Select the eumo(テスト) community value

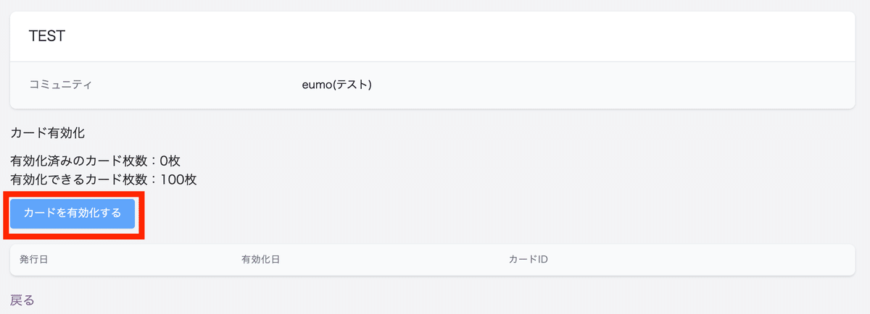click(x=336, y=85)
